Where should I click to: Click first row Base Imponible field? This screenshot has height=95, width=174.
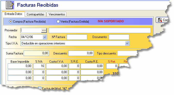[20, 66]
